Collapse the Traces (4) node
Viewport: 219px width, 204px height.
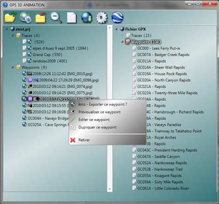coord(13,36)
